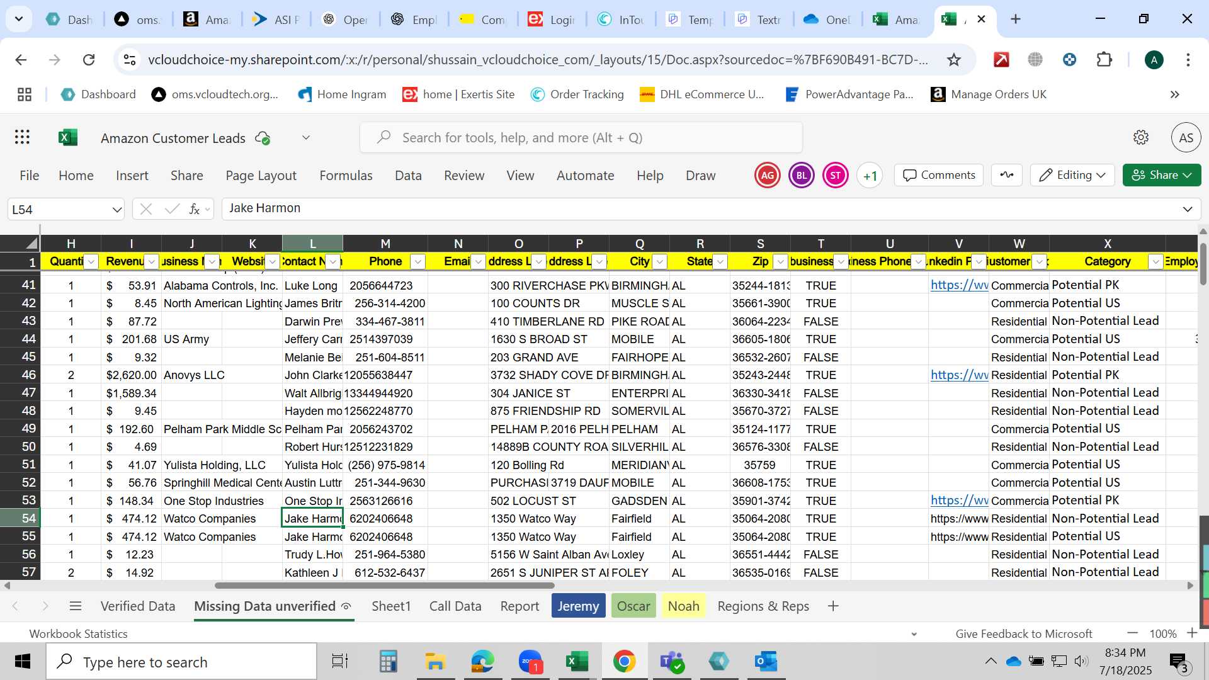Click the formula bar cancel X icon
Viewport: 1209px width, 680px height.
(146, 209)
